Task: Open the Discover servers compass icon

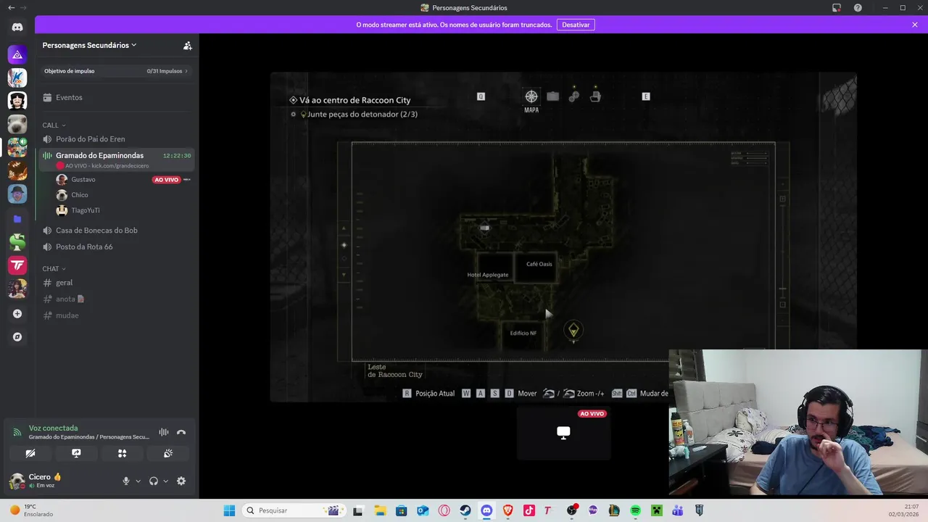Action: (17, 337)
